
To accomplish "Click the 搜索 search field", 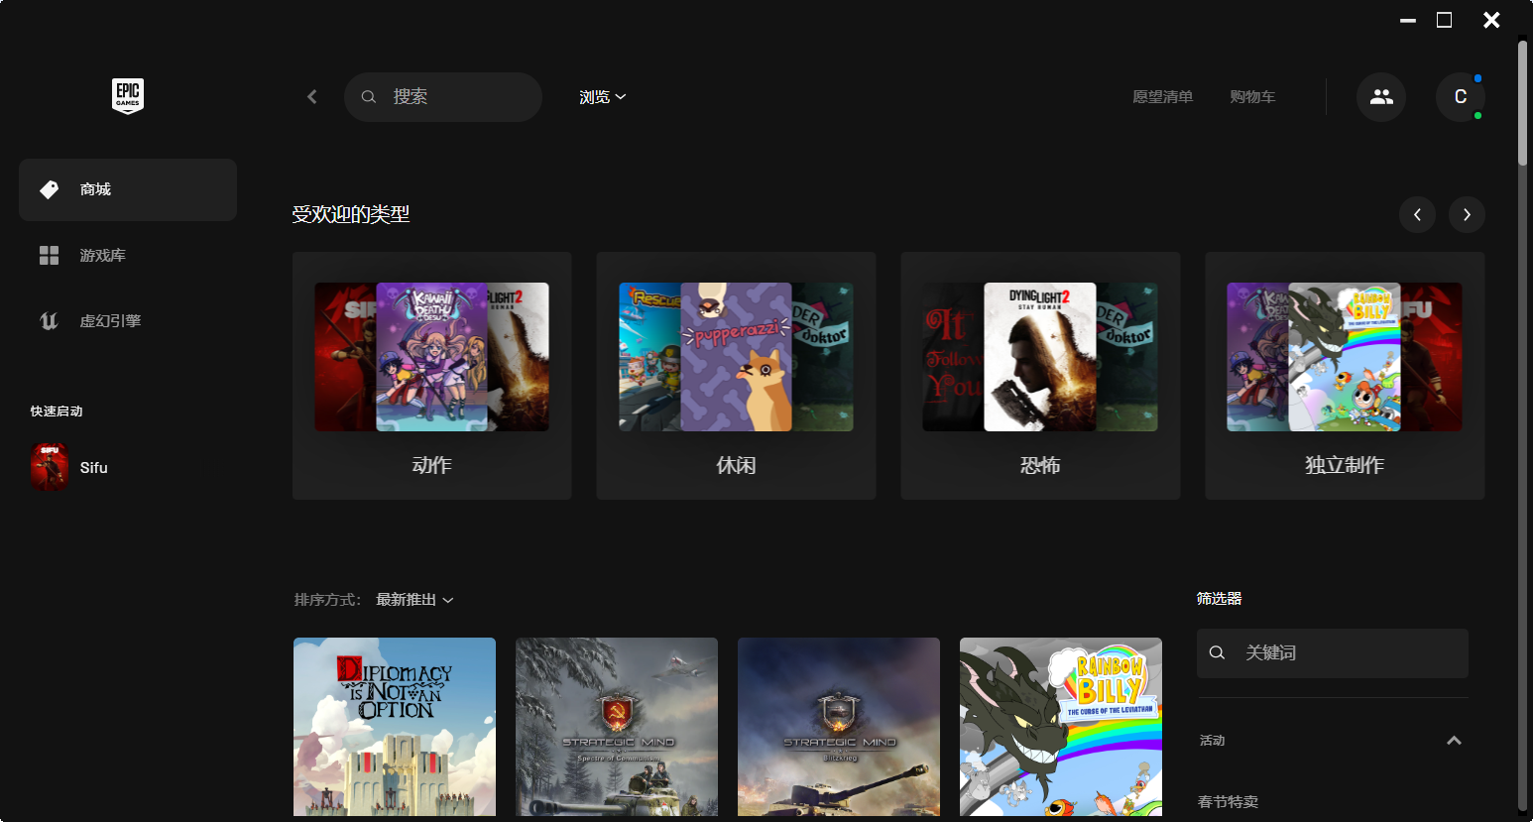I will pyautogui.click(x=443, y=97).
